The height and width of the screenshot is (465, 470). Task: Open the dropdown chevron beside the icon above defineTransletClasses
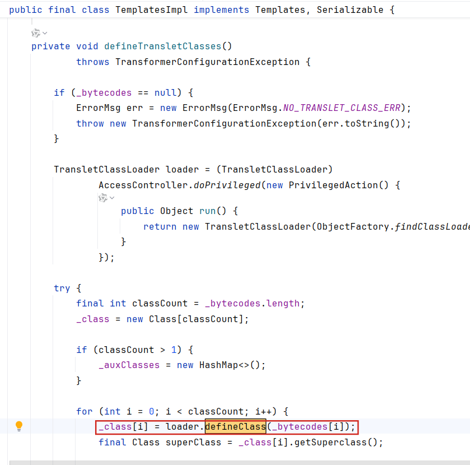click(45, 33)
